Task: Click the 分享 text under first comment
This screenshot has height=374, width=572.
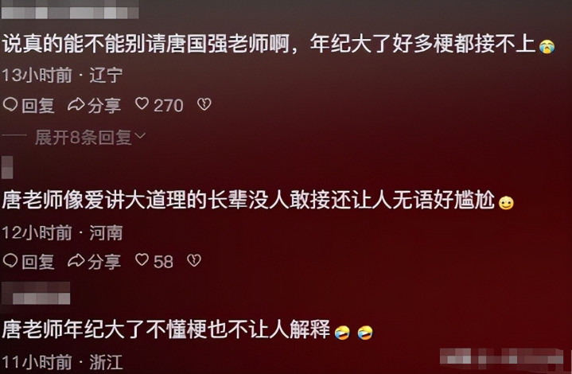Action: point(104,106)
